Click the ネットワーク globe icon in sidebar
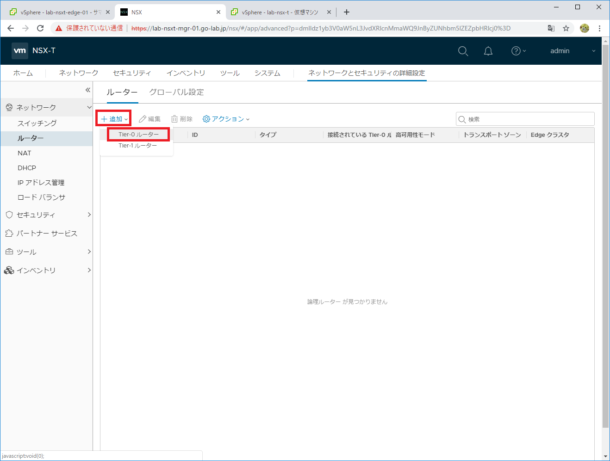The width and height of the screenshot is (610, 461). coord(9,107)
